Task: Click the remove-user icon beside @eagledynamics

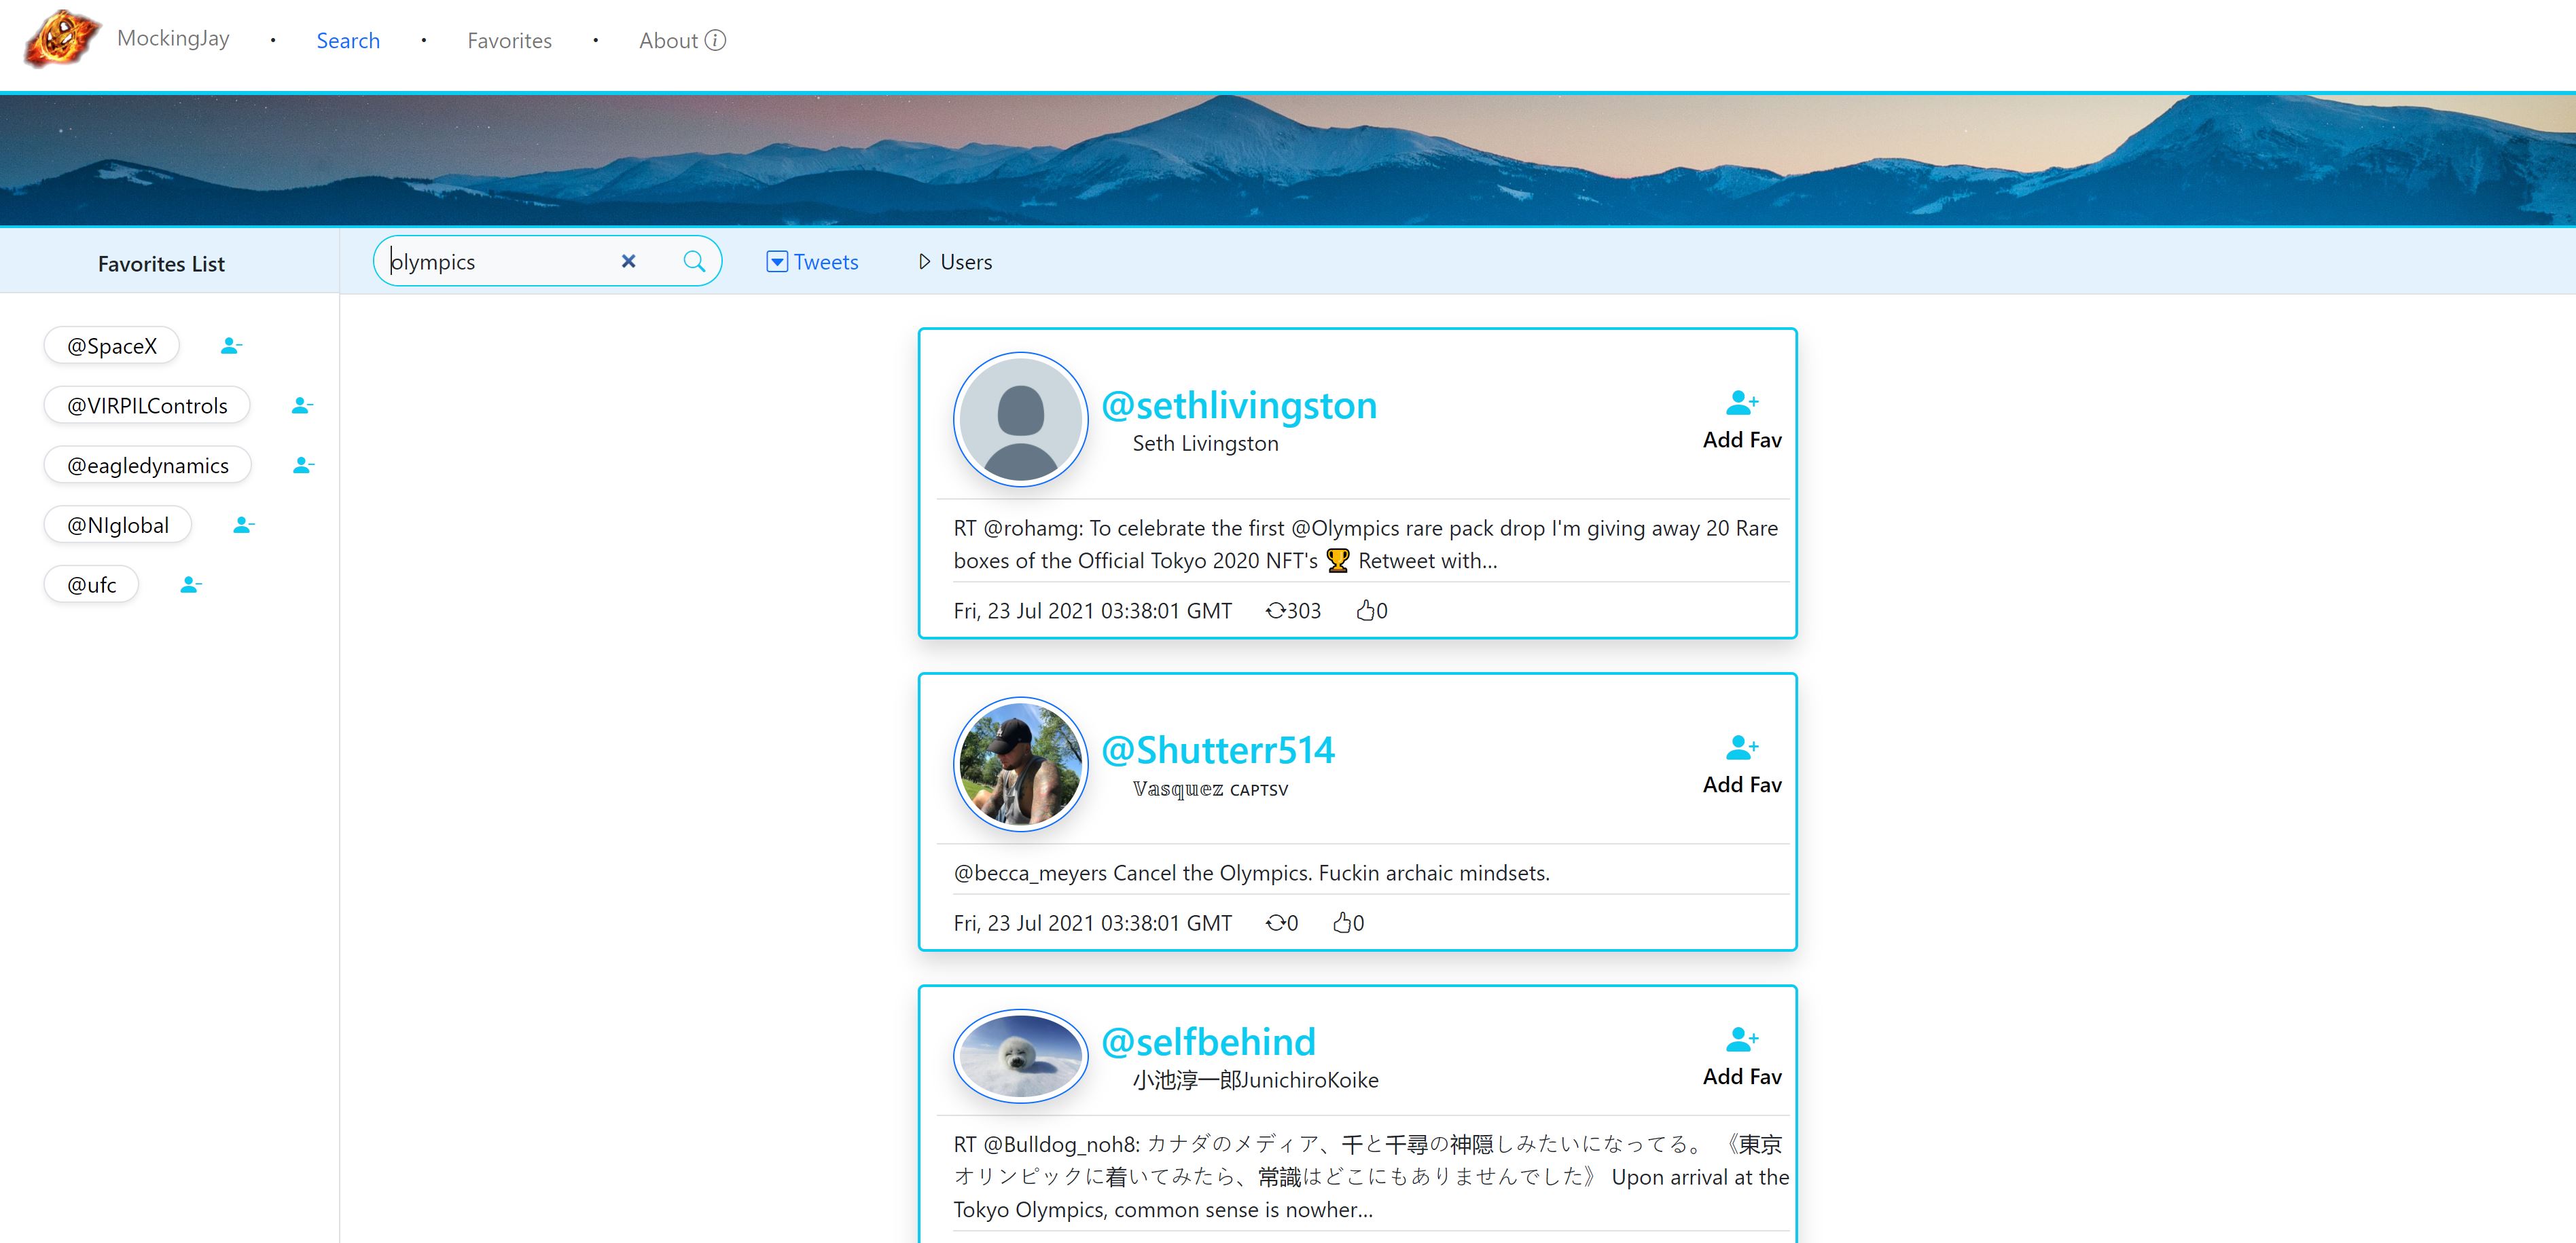Action: pos(302,464)
